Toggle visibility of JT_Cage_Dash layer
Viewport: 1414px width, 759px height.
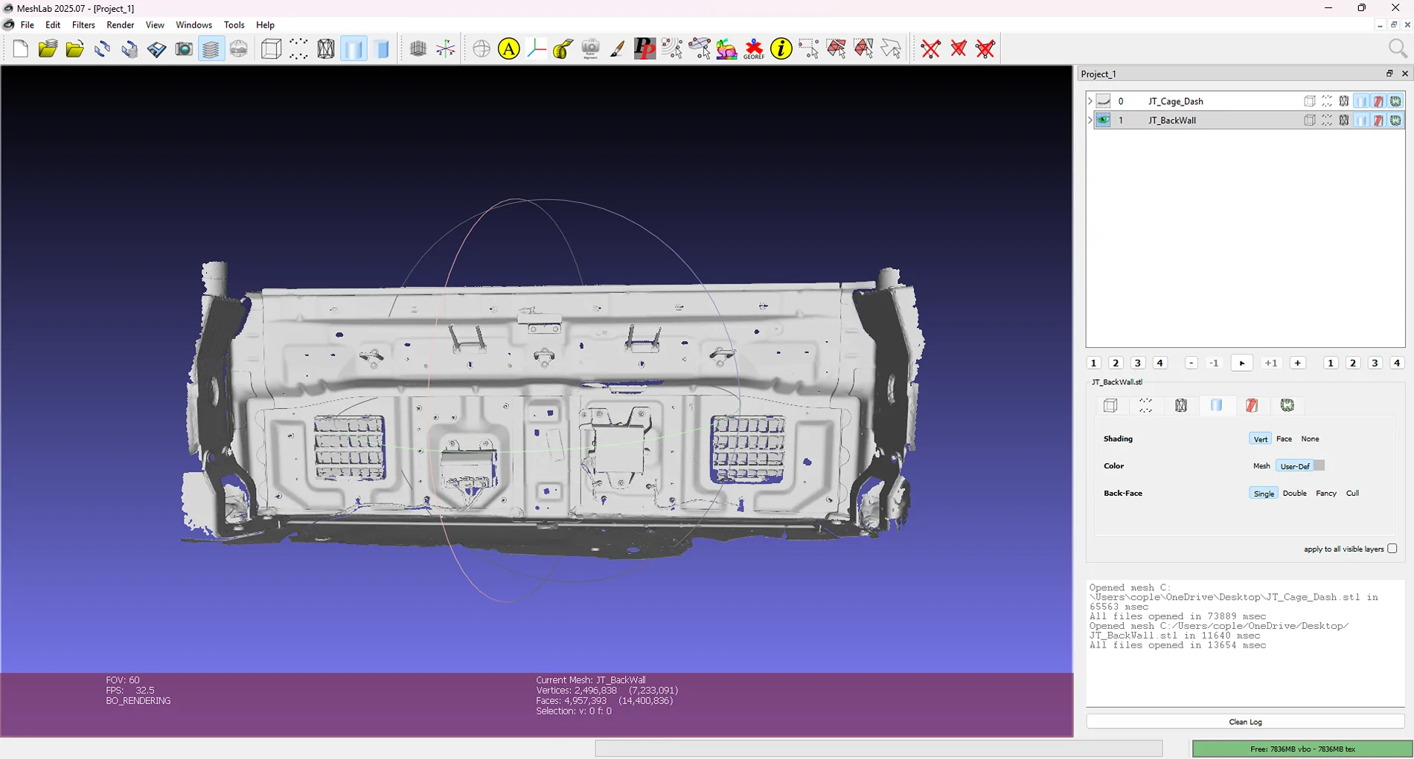(x=1104, y=101)
